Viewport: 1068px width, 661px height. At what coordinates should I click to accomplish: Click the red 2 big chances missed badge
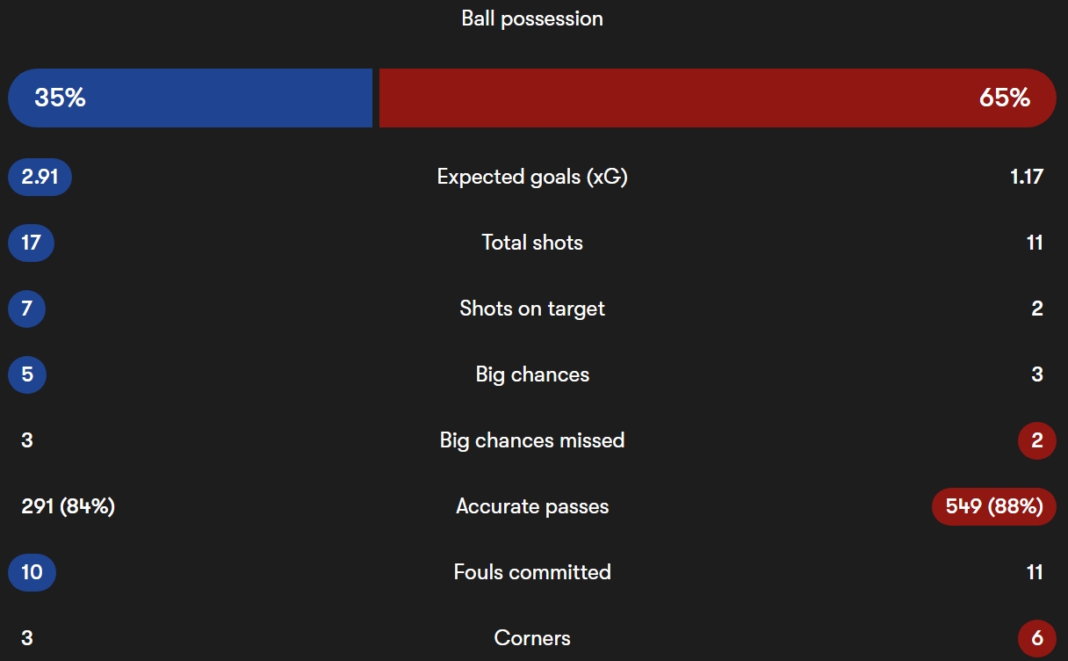(x=1037, y=440)
